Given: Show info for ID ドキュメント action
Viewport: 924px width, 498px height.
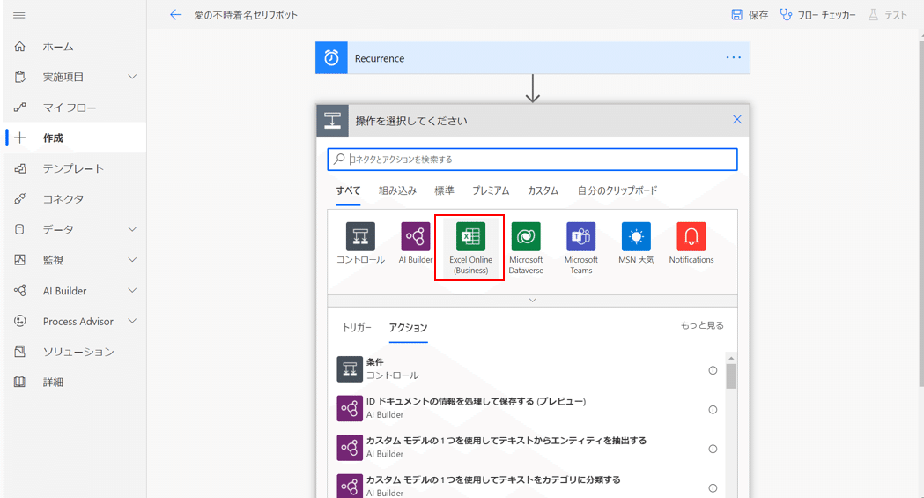Looking at the screenshot, I should [x=713, y=410].
